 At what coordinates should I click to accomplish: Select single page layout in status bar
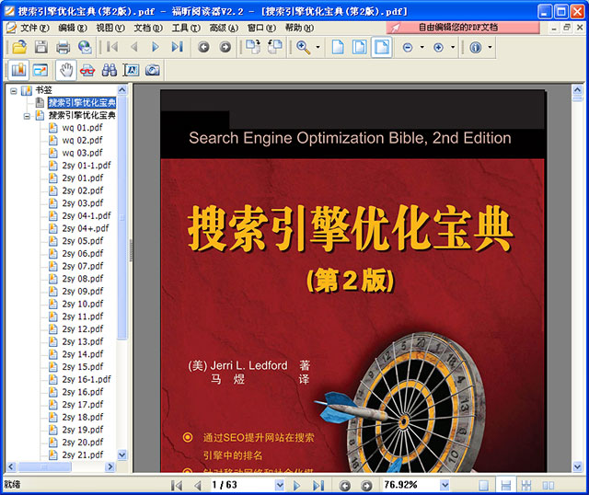(x=484, y=486)
